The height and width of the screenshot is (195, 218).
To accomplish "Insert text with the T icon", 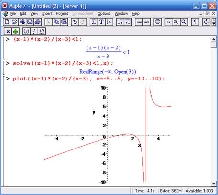I will [x=101, y=22].
